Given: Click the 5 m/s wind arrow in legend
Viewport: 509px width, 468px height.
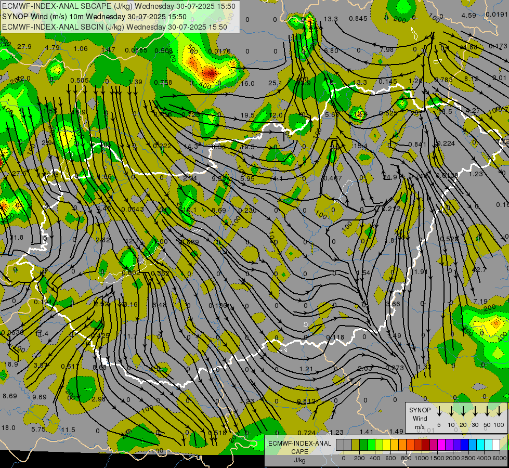Looking at the screenshot, I should click(439, 411).
